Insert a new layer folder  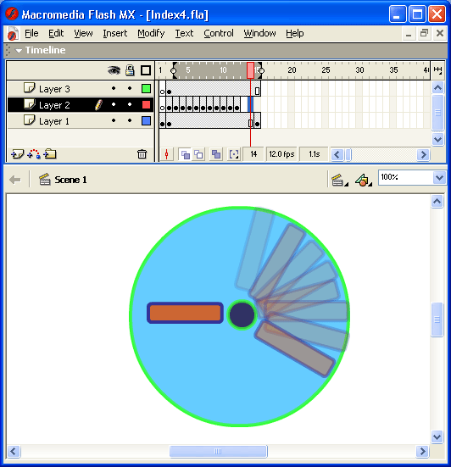coord(50,154)
